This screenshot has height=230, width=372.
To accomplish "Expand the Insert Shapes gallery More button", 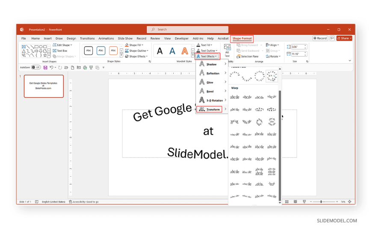I will coord(49,55).
